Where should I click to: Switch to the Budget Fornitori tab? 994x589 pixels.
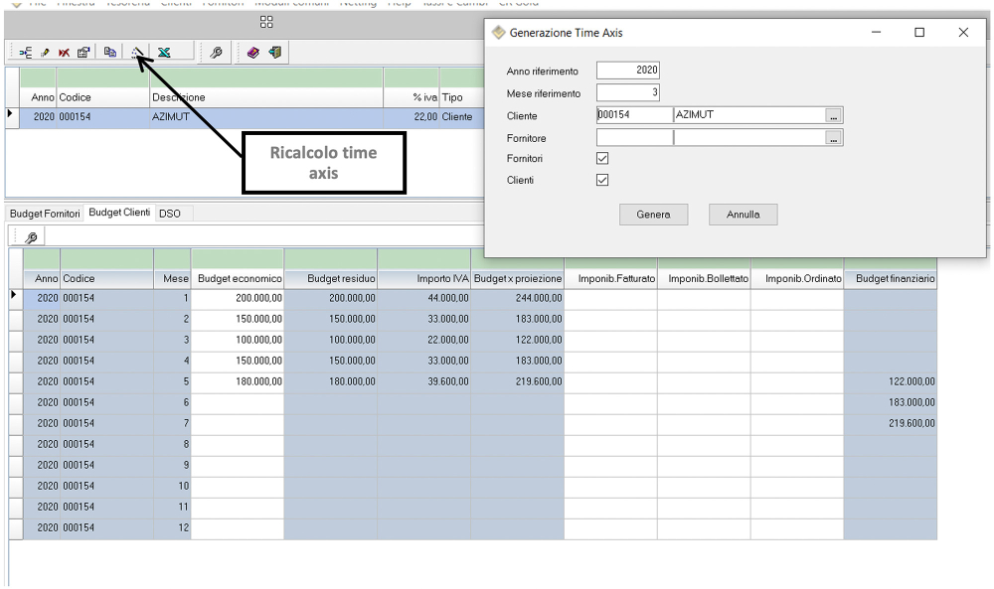(x=45, y=214)
